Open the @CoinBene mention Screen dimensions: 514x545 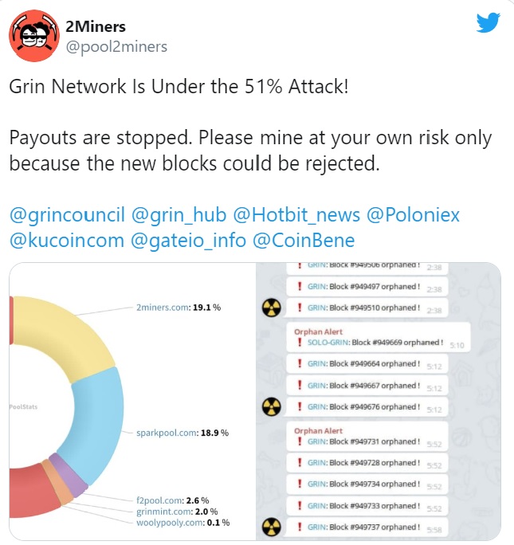pos(304,241)
